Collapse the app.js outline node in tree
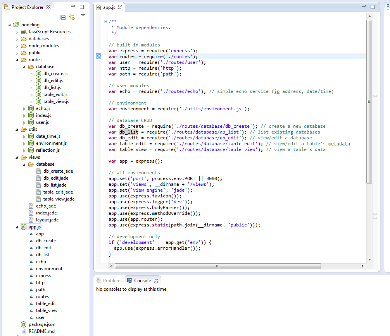Screen dimensions: 390x336 tap(17, 227)
